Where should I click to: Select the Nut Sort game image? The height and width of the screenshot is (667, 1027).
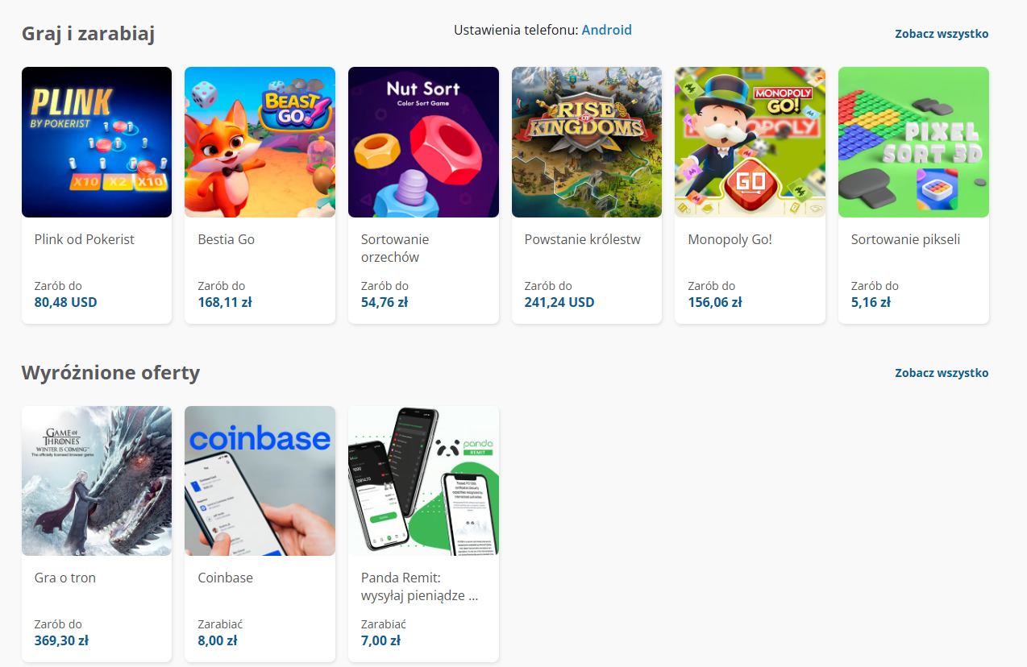pyautogui.click(x=423, y=142)
